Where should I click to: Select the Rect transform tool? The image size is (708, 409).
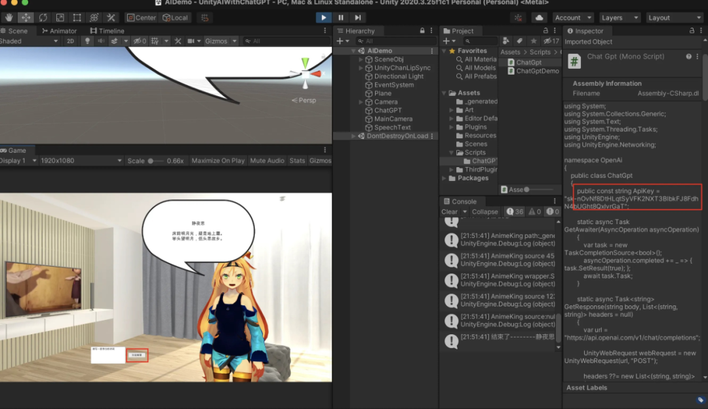tap(77, 18)
